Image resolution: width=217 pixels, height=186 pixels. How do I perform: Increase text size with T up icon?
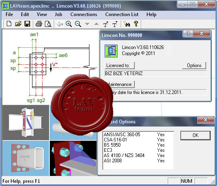pos(106,24)
